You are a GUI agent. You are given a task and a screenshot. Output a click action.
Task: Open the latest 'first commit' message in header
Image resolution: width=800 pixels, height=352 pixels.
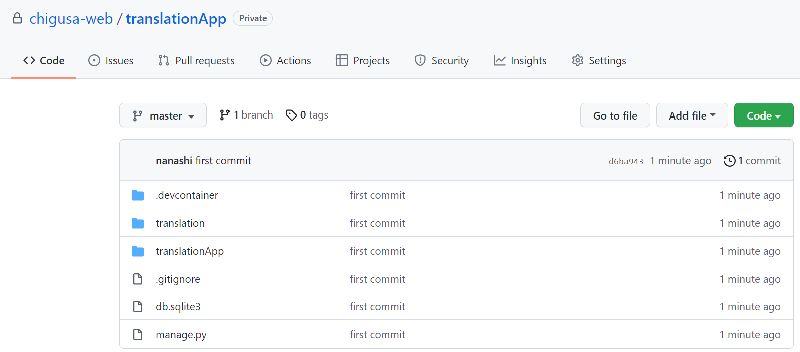pyautogui.click(x=223, y=161)
